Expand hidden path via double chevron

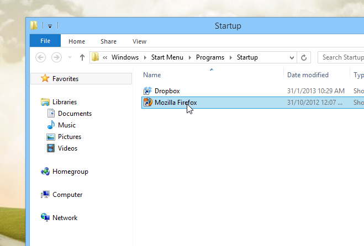tap(105, 57)
